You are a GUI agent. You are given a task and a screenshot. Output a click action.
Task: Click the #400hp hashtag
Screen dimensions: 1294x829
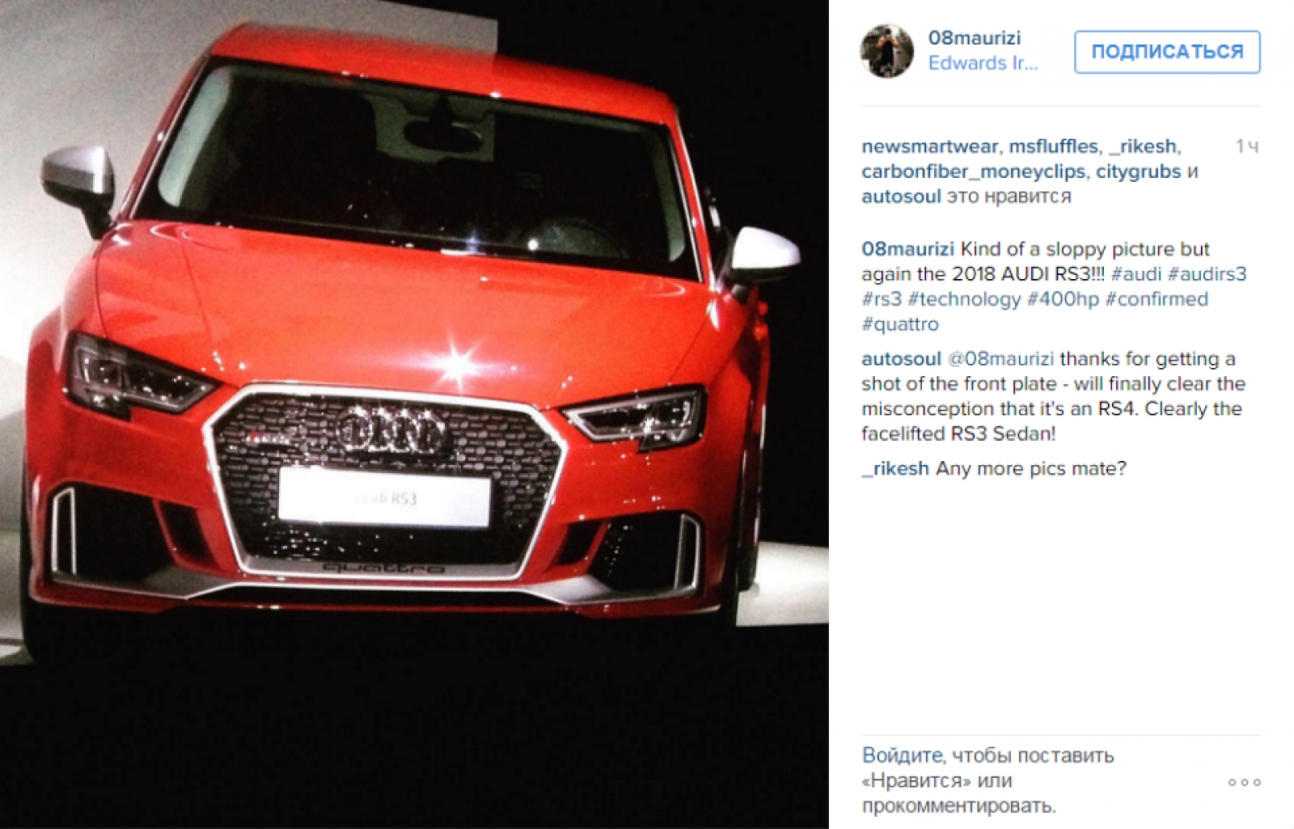click(x=1063, y=299)
